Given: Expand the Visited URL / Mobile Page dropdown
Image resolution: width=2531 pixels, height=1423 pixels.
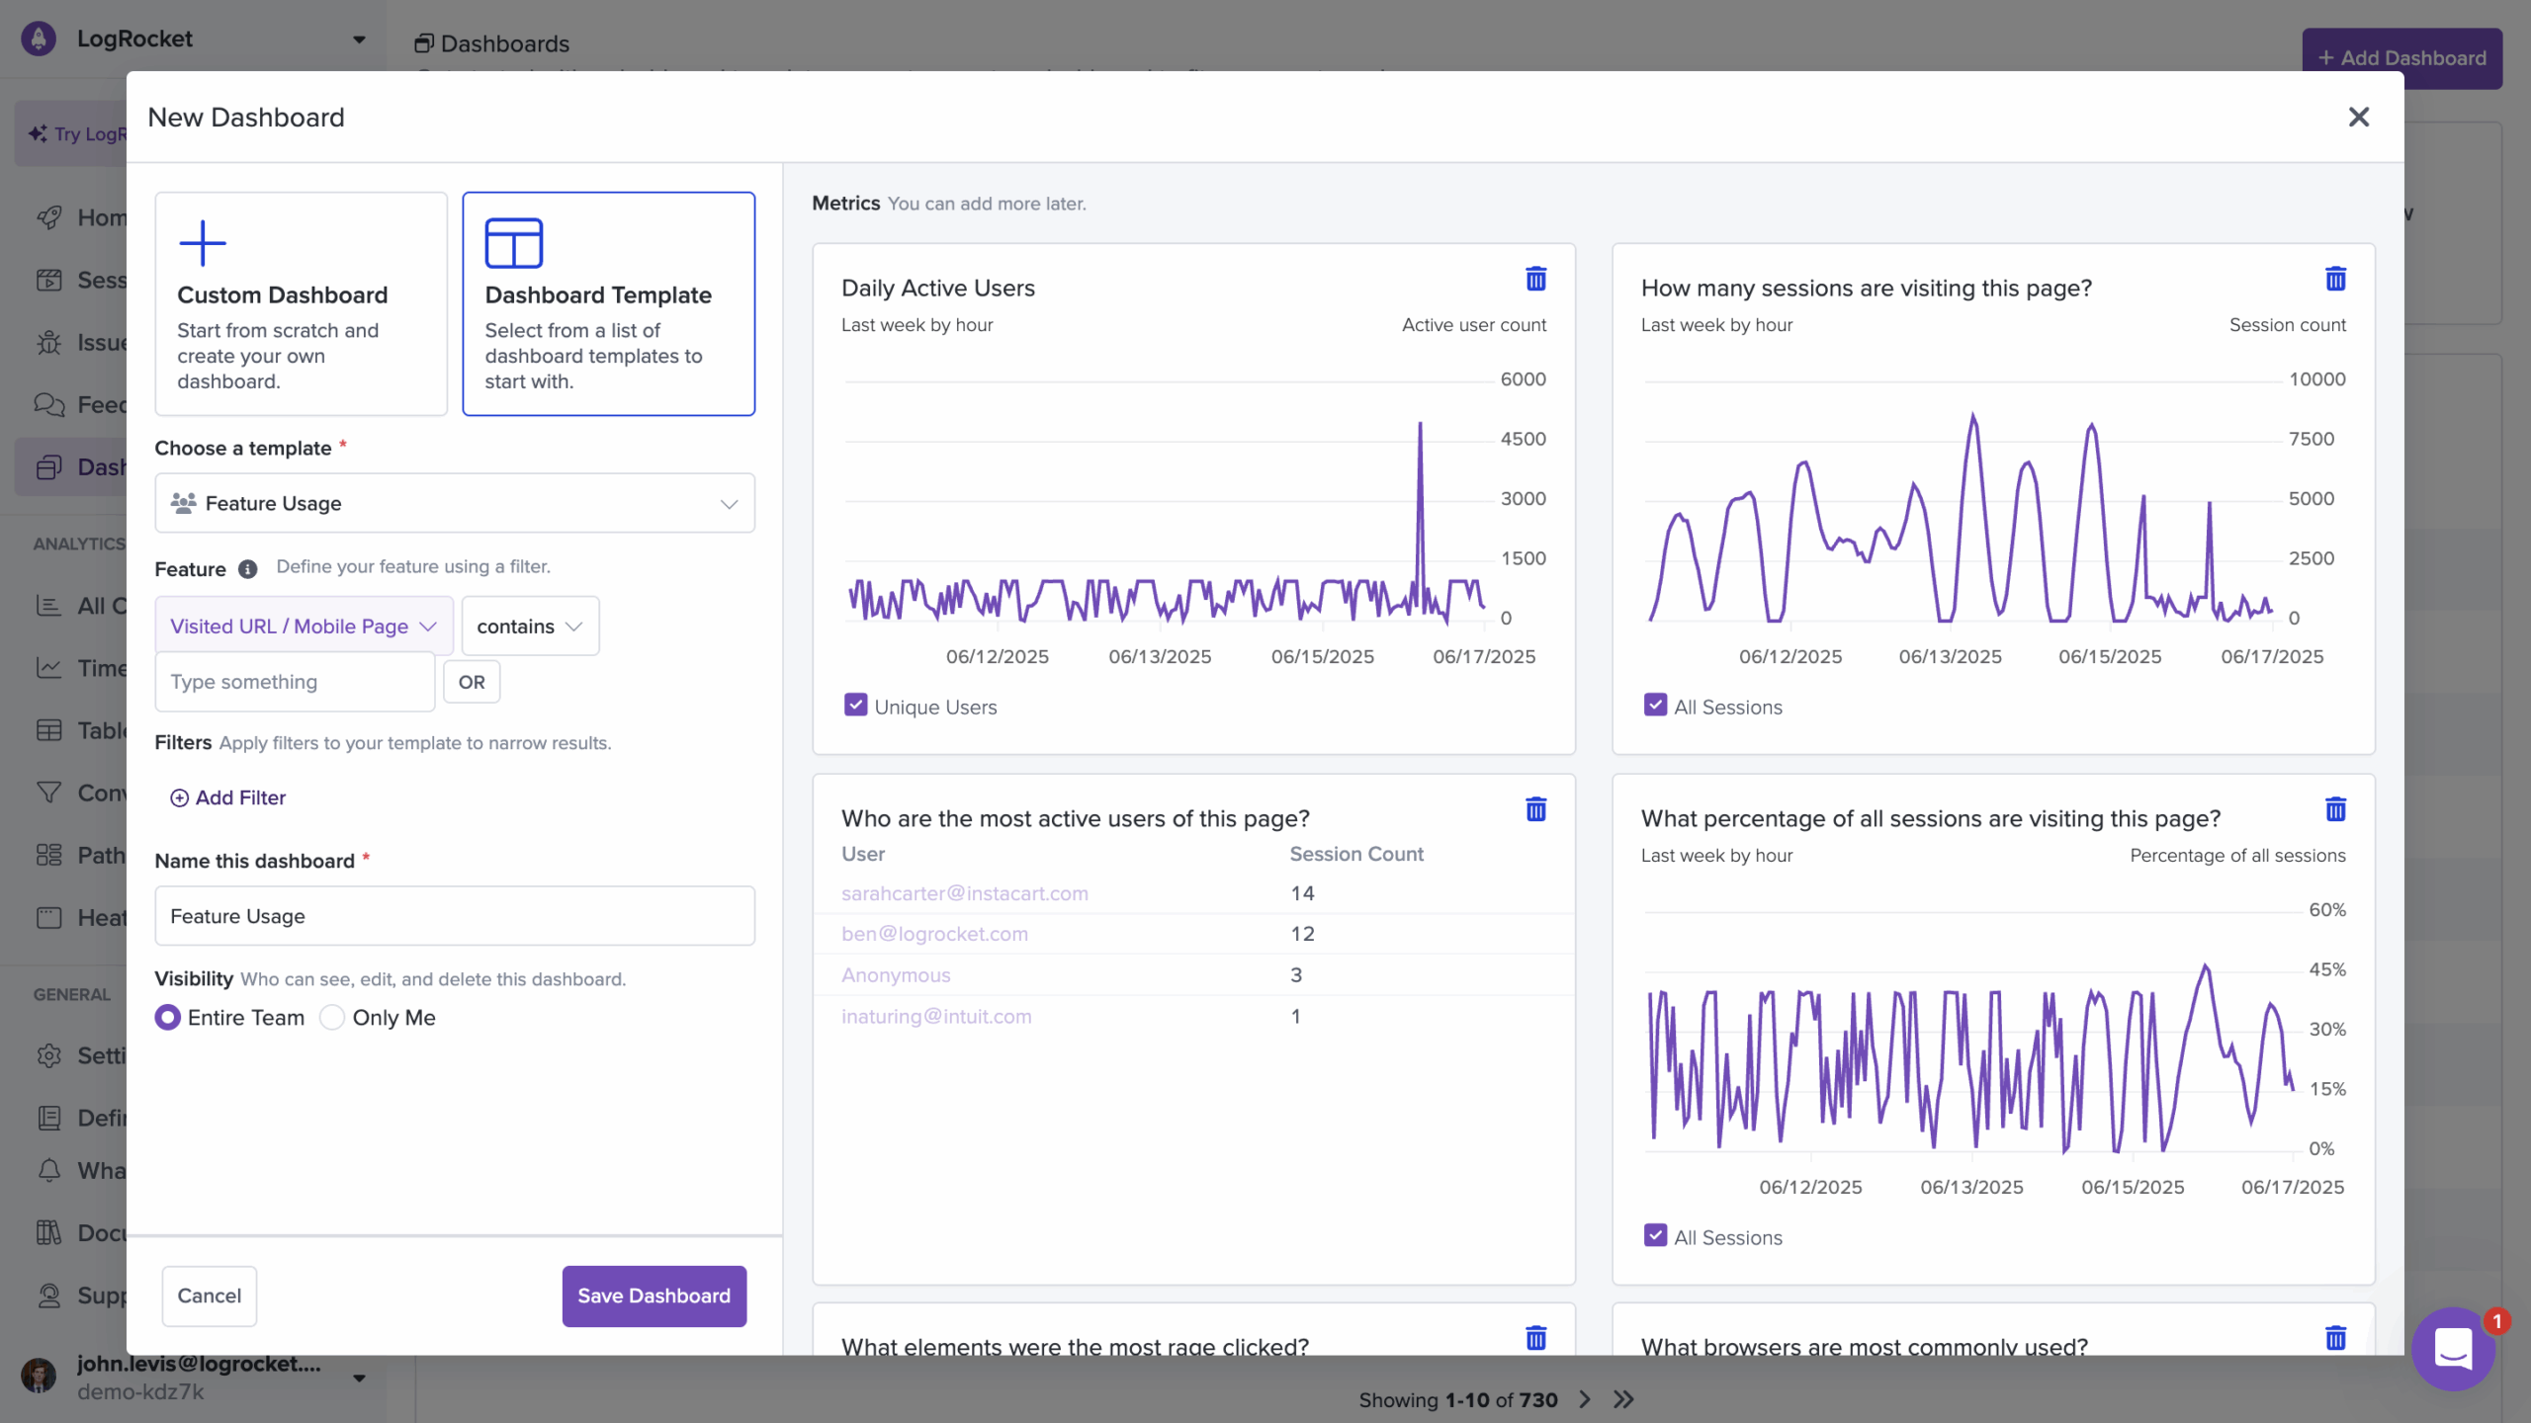Looking at the screenshot, I should tap(304, 627).
